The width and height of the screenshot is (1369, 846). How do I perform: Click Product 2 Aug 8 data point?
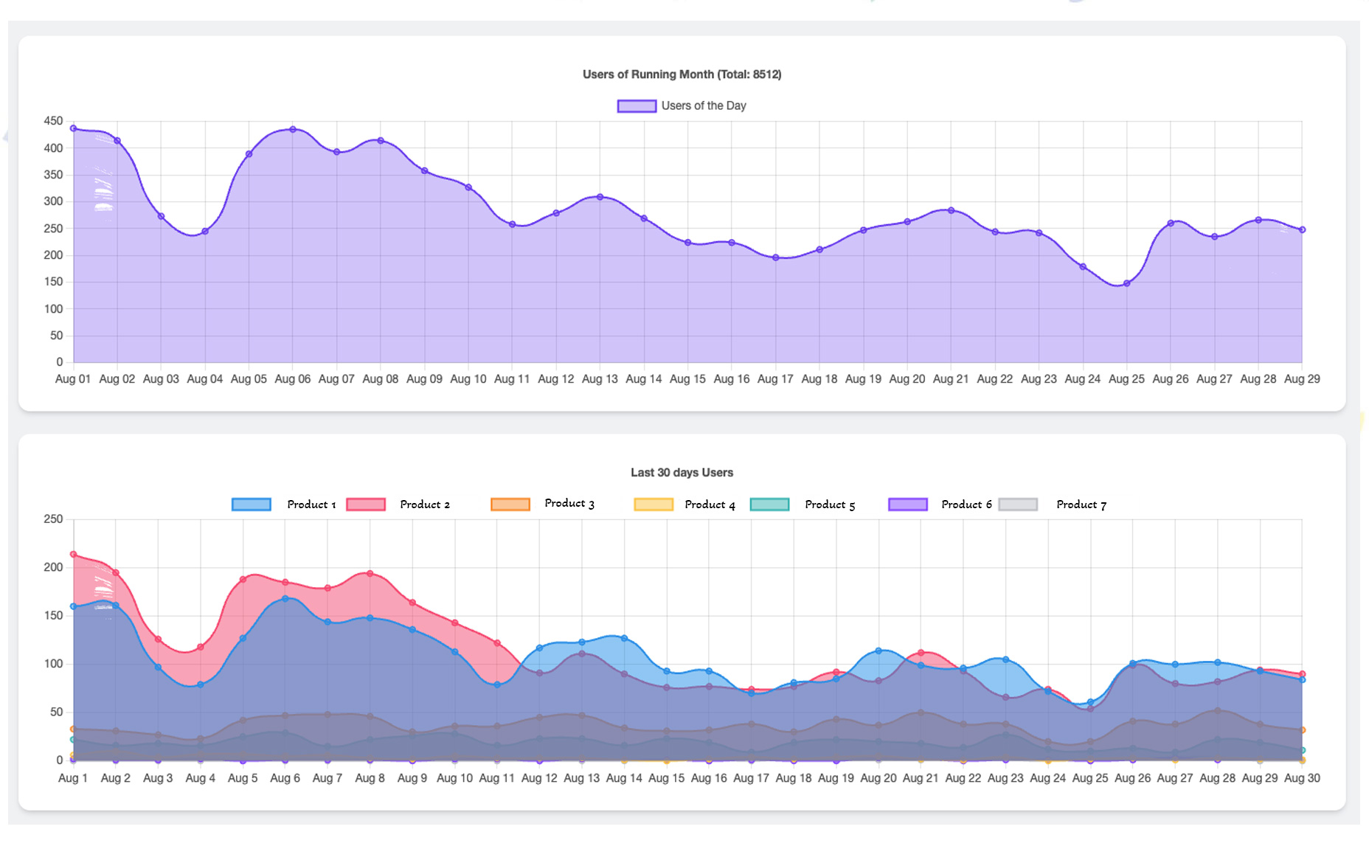(x=370, y=573)
